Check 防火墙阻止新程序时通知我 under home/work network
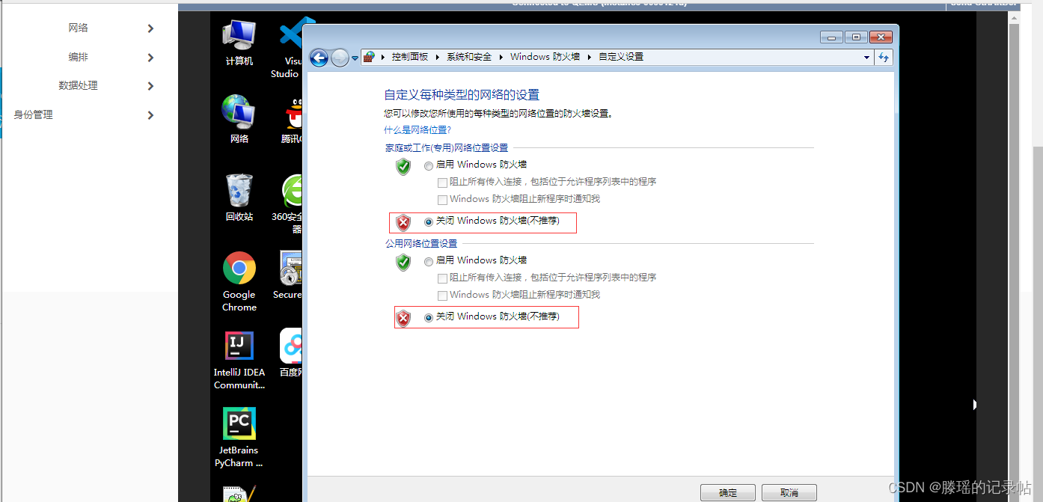This screenshot has width=1043, height=502. 442,200
